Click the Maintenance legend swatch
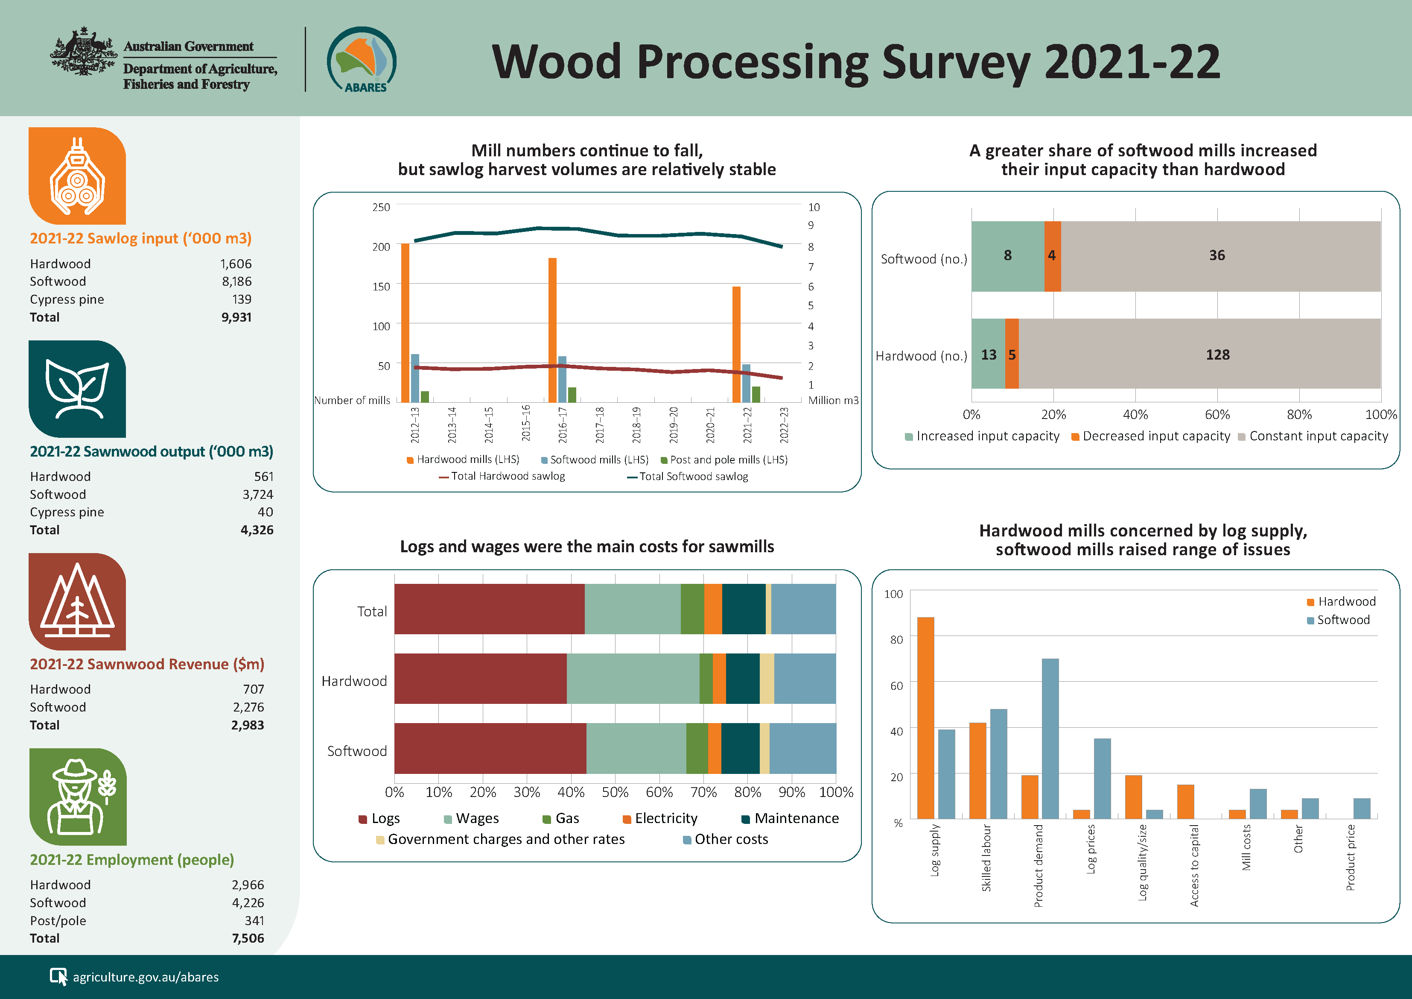This screenshot has height=999, width=1412. [746, 820]
